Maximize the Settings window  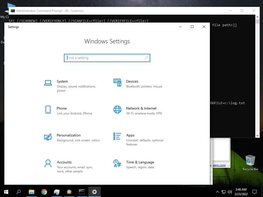point(192,27)
